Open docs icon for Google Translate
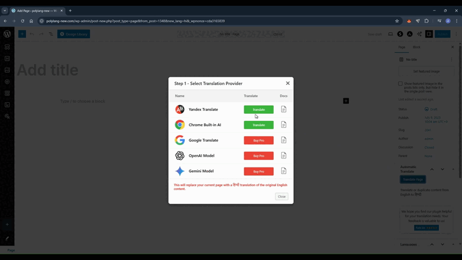The width and height of the screenshot is (462, 260). point(284,140)
